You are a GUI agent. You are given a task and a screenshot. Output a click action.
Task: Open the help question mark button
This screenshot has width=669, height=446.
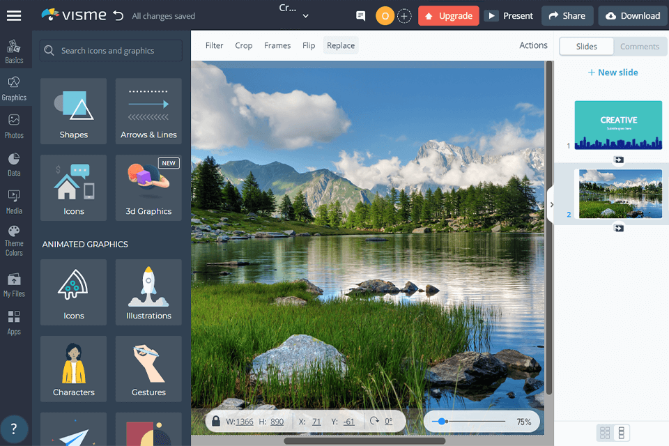point(14,429)
